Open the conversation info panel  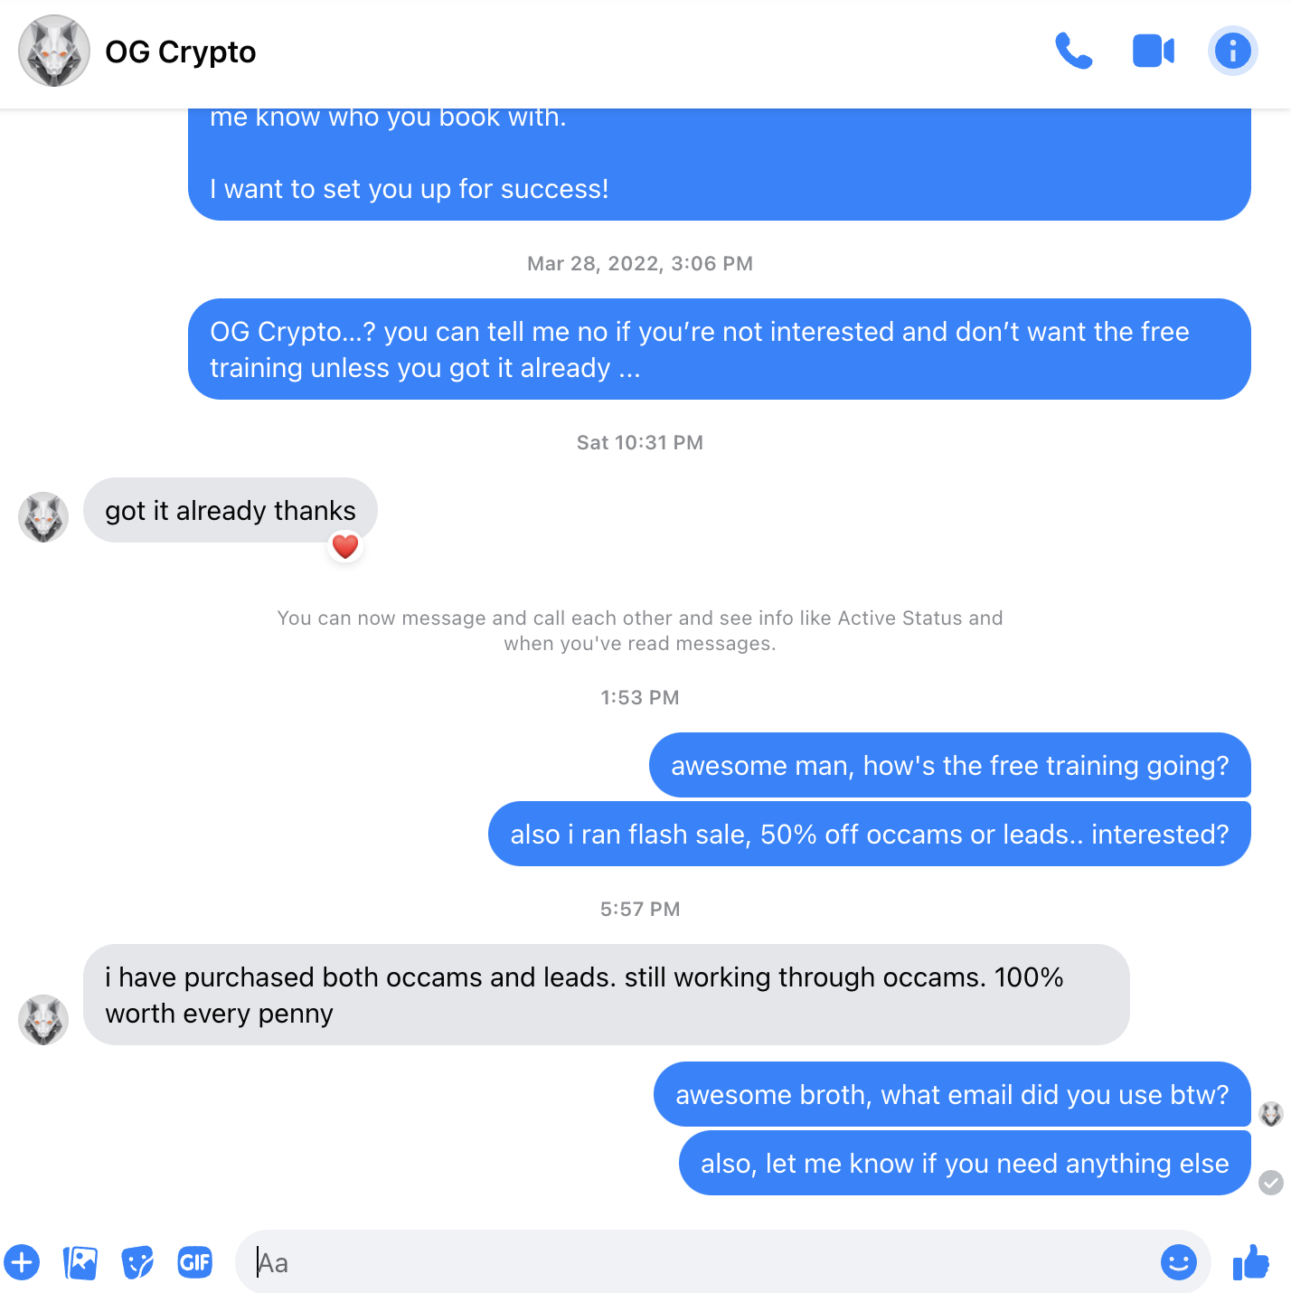pos(1233,51)
